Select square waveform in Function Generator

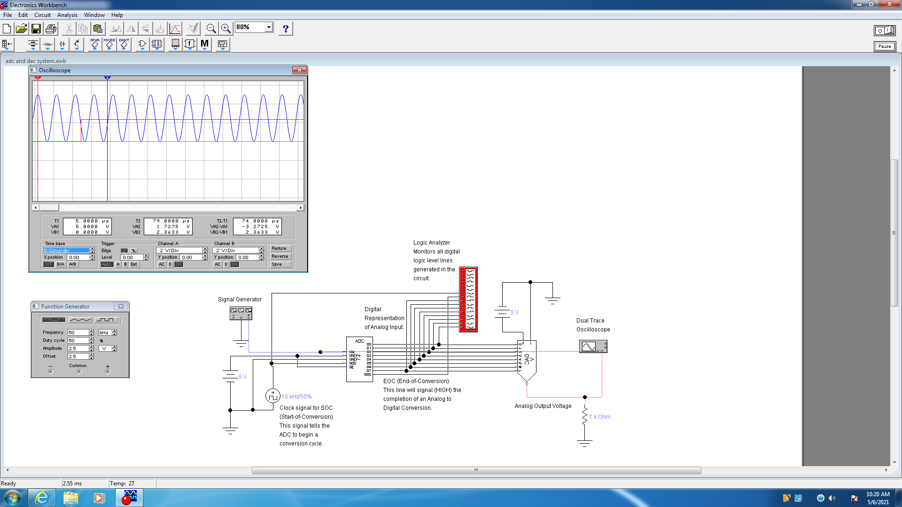[107, 320]
